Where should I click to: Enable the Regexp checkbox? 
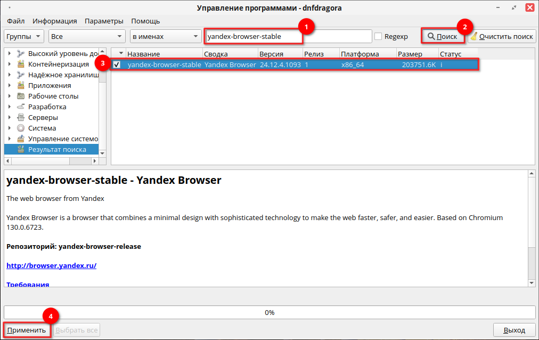pyautogui.click(x=378, y=36)
